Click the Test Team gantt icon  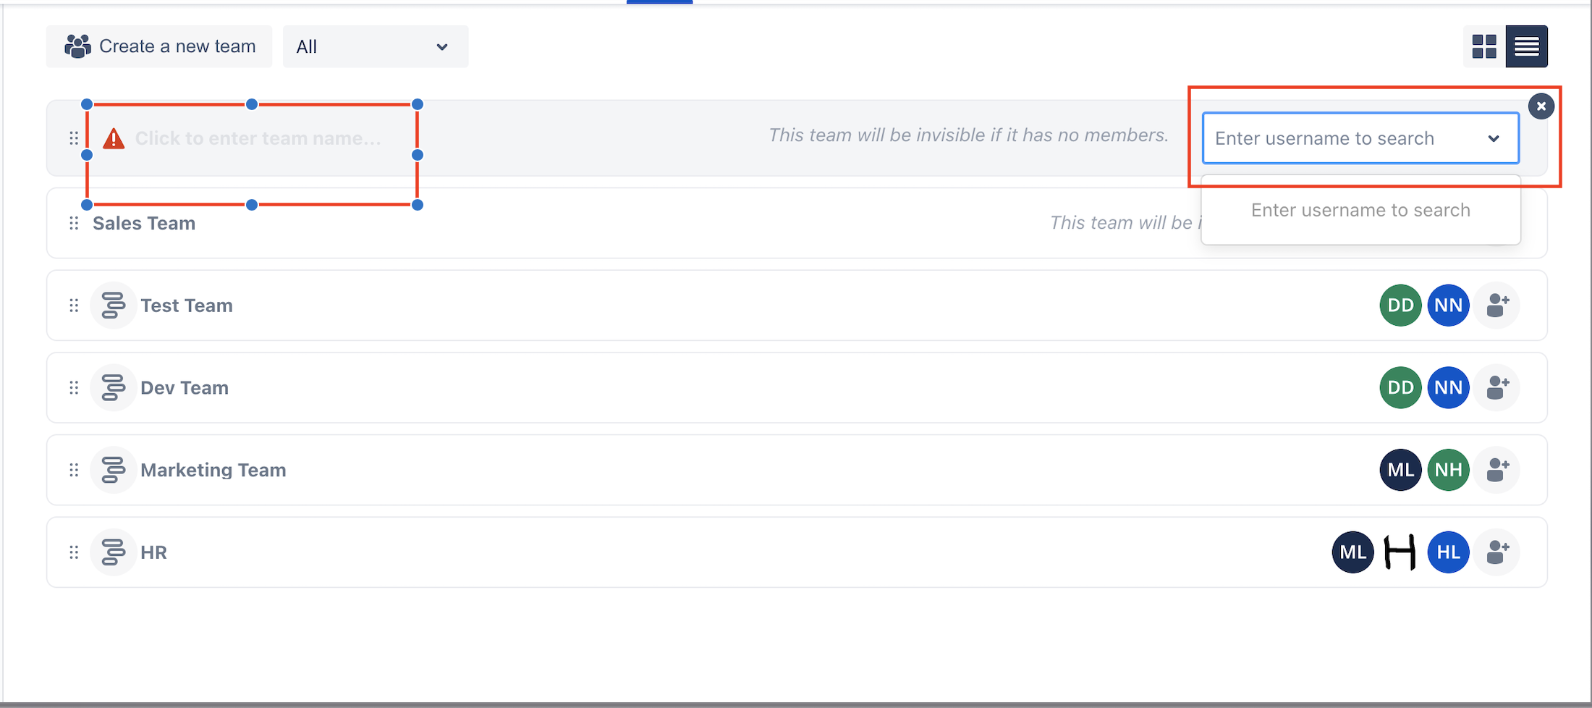tap(113, 305)
